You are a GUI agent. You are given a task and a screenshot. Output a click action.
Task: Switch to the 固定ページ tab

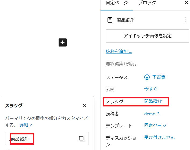(x=117, y=3)
